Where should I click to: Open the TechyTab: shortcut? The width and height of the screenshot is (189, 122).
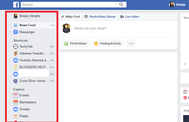26,47
